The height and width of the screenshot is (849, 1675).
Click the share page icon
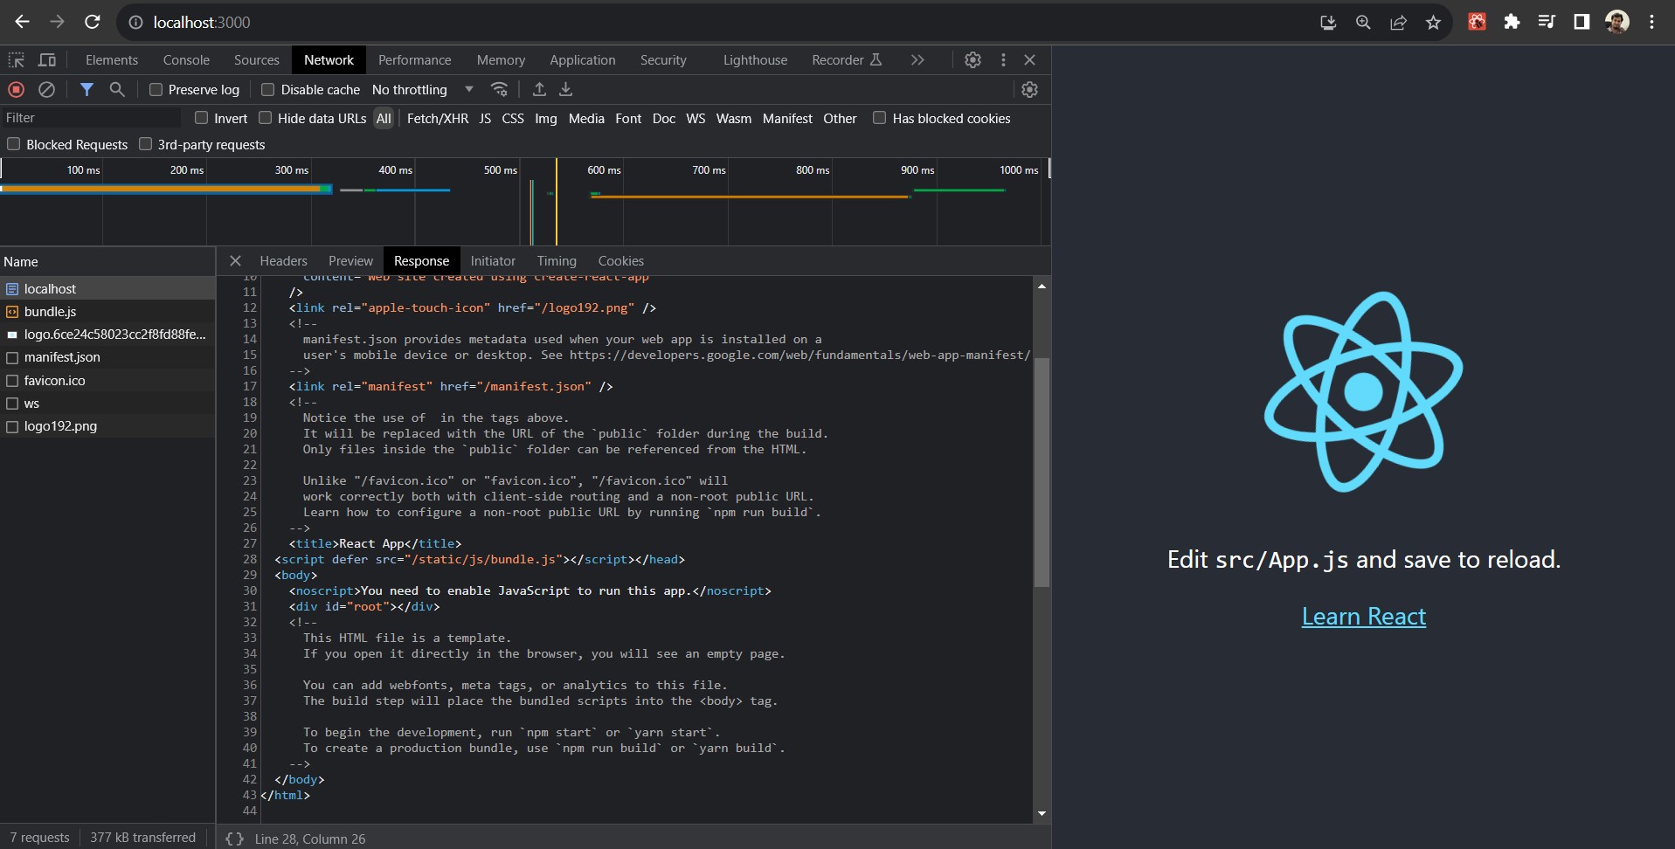pos(1398,23)
